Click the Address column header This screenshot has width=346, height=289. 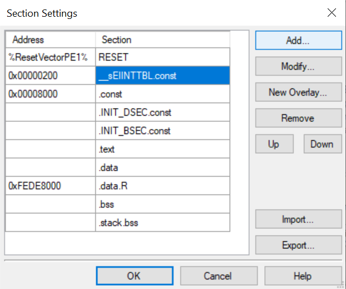coord(51,40)
